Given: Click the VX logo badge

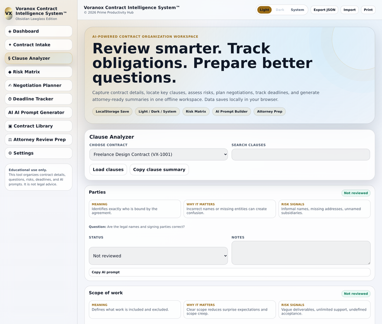Looking at the screenshot, I should [9, 13].
